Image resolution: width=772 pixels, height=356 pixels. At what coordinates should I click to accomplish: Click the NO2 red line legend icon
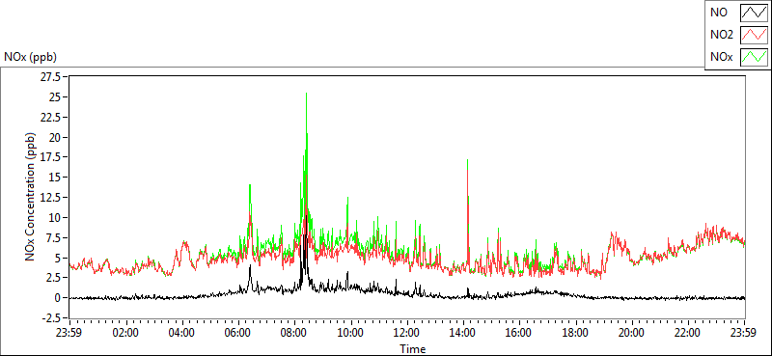pos(755,35)
